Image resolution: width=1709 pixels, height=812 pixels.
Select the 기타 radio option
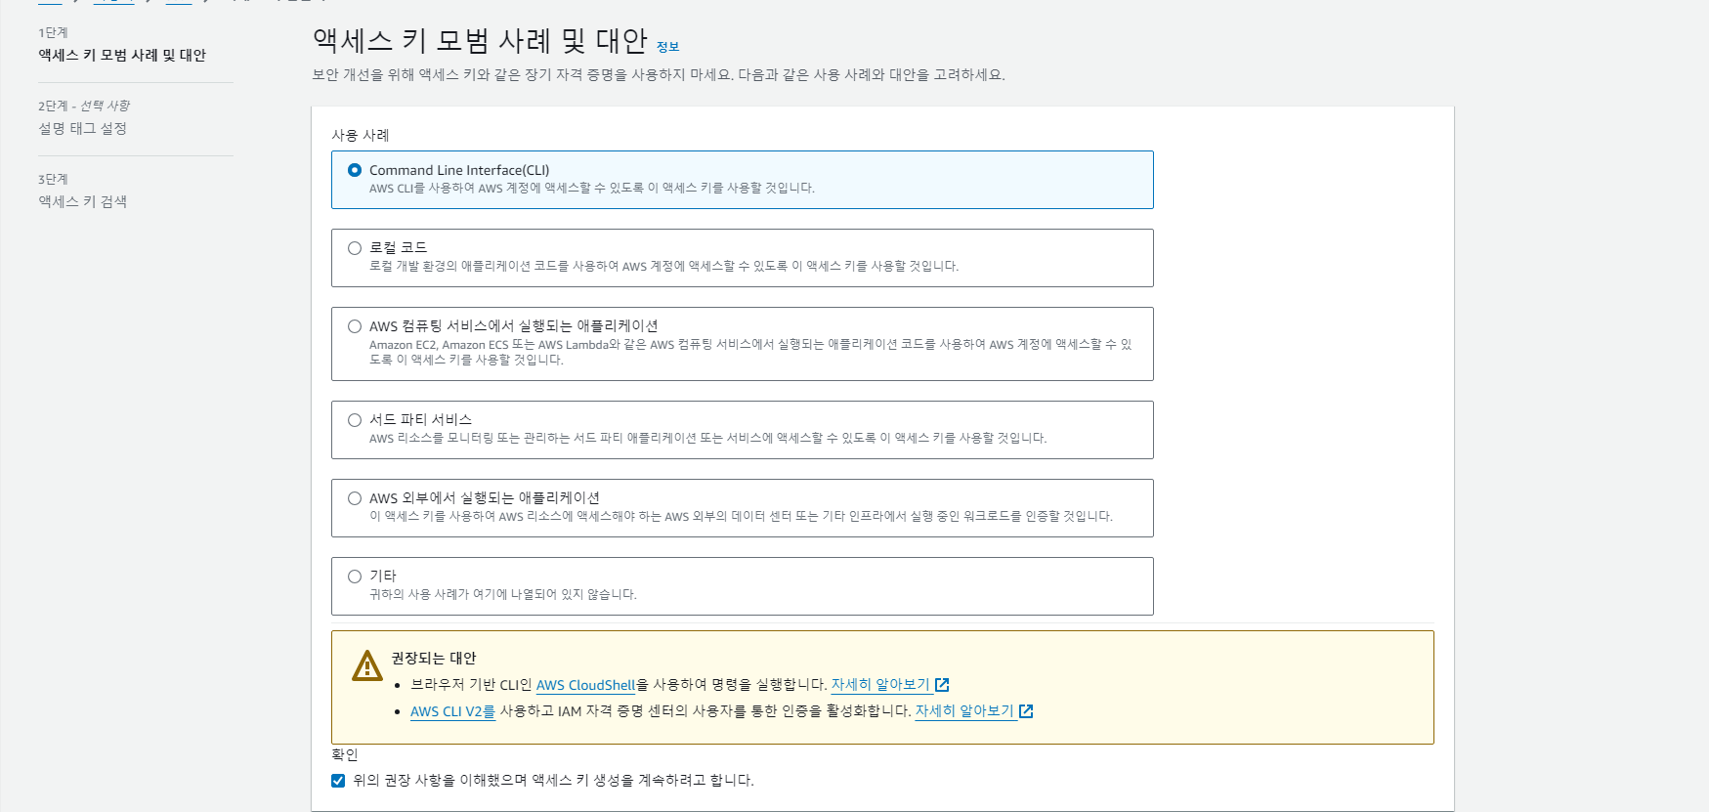pos(355,577)
